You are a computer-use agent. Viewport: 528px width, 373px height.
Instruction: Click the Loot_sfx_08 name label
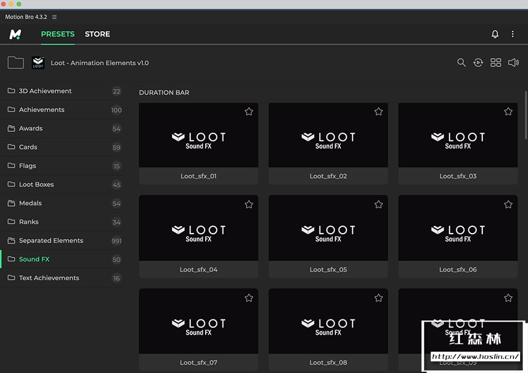(x=329, y=362)
